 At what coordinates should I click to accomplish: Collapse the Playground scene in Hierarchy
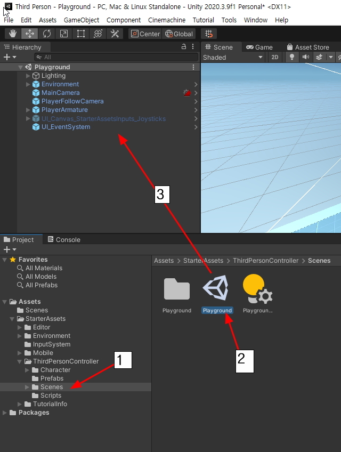click(x=20, y=67)
